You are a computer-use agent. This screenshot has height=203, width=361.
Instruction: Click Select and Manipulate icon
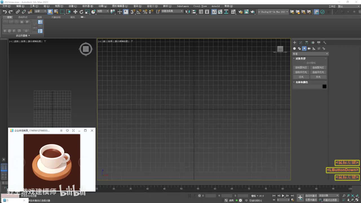click(x=120, y=12)
